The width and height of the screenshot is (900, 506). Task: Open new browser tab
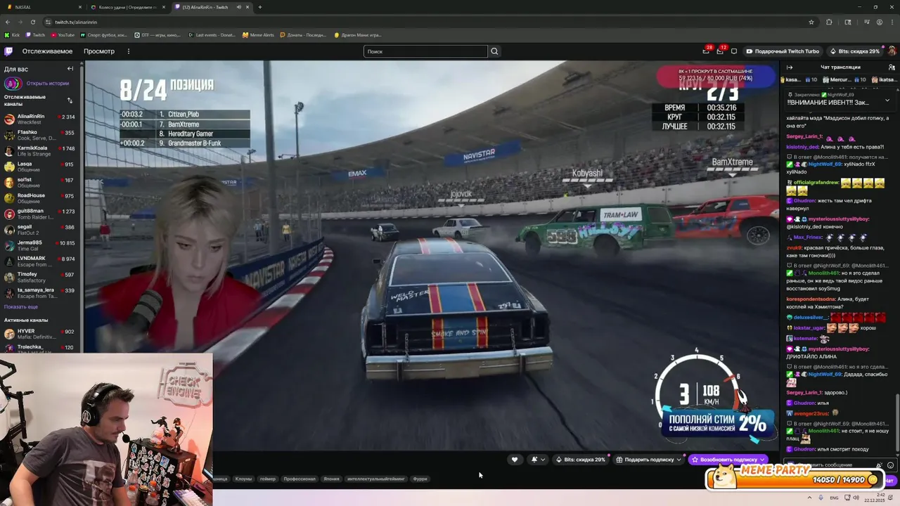[260, 7]
